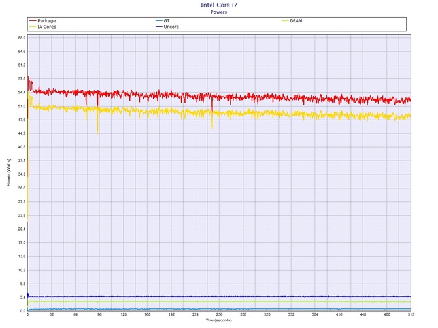The width and height of the screenshot is (438, 328).
Task: Click the Time (seconds) axis label
Action: pos(219,320)
